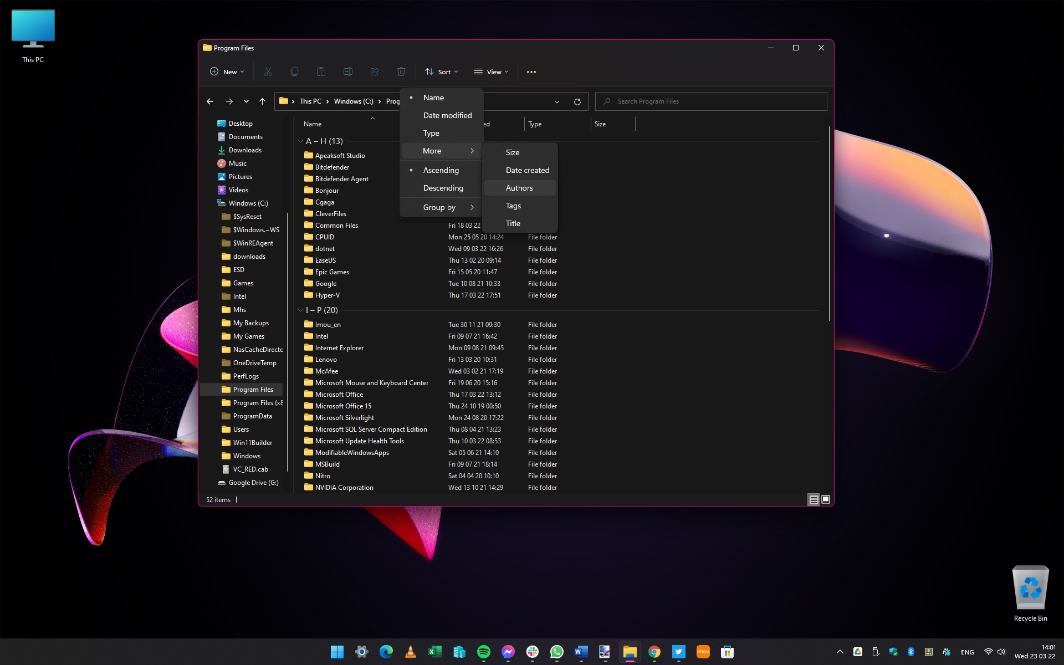Choose Date created from the More submenu

(527, 170)
